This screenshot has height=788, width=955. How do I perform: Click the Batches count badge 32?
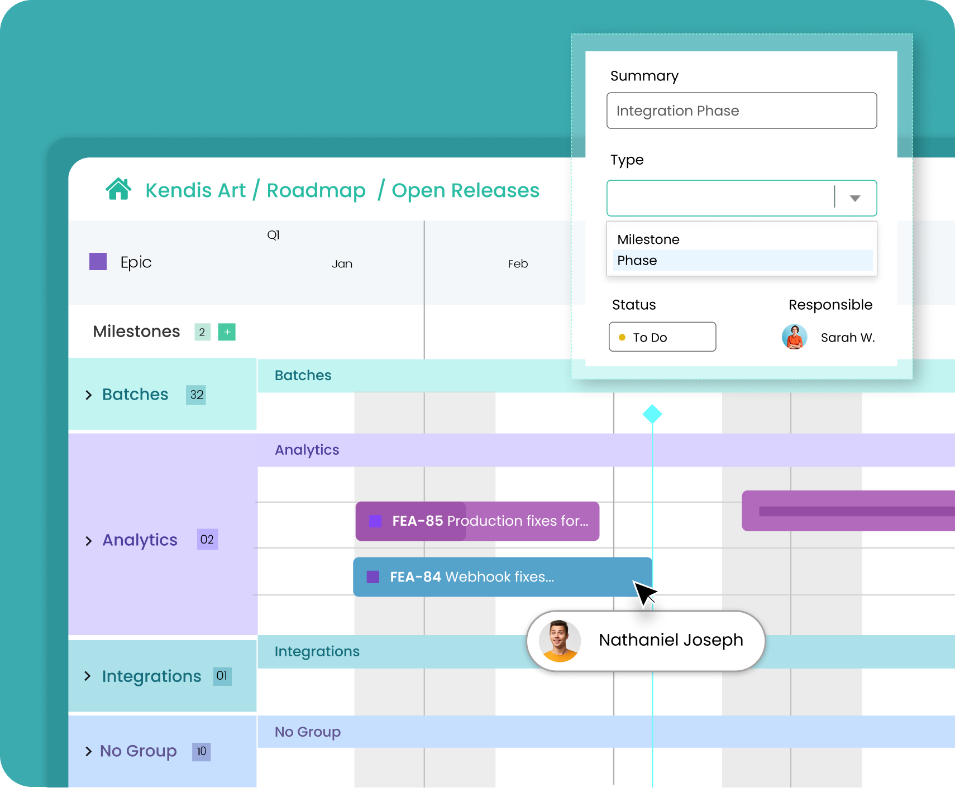196,395
